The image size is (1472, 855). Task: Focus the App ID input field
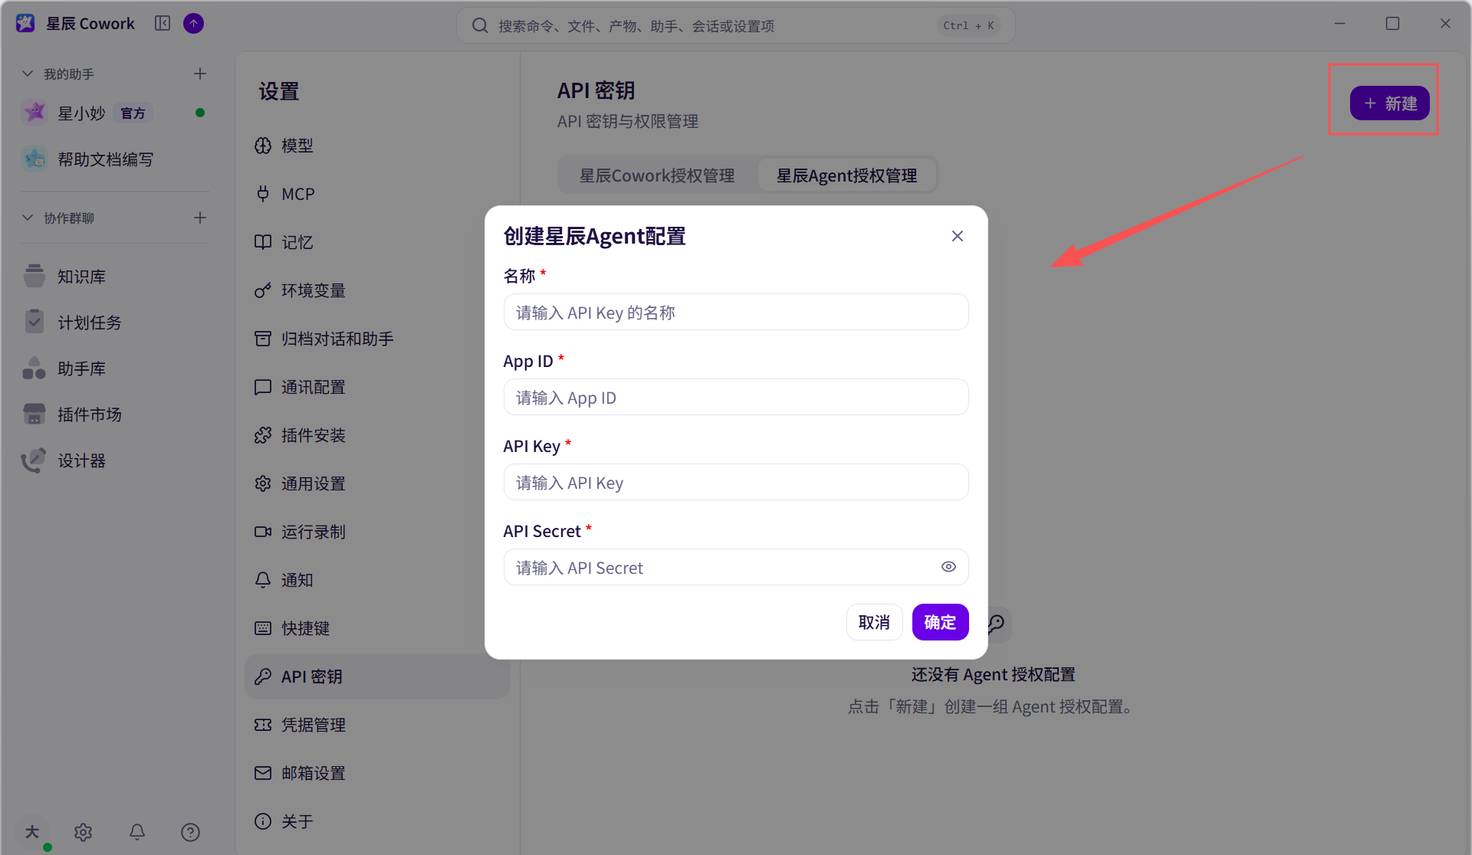pyautogui.click(x=736, y=398)
